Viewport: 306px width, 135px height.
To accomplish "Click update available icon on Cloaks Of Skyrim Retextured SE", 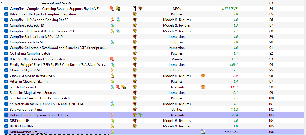I will (x=203, y=76).
